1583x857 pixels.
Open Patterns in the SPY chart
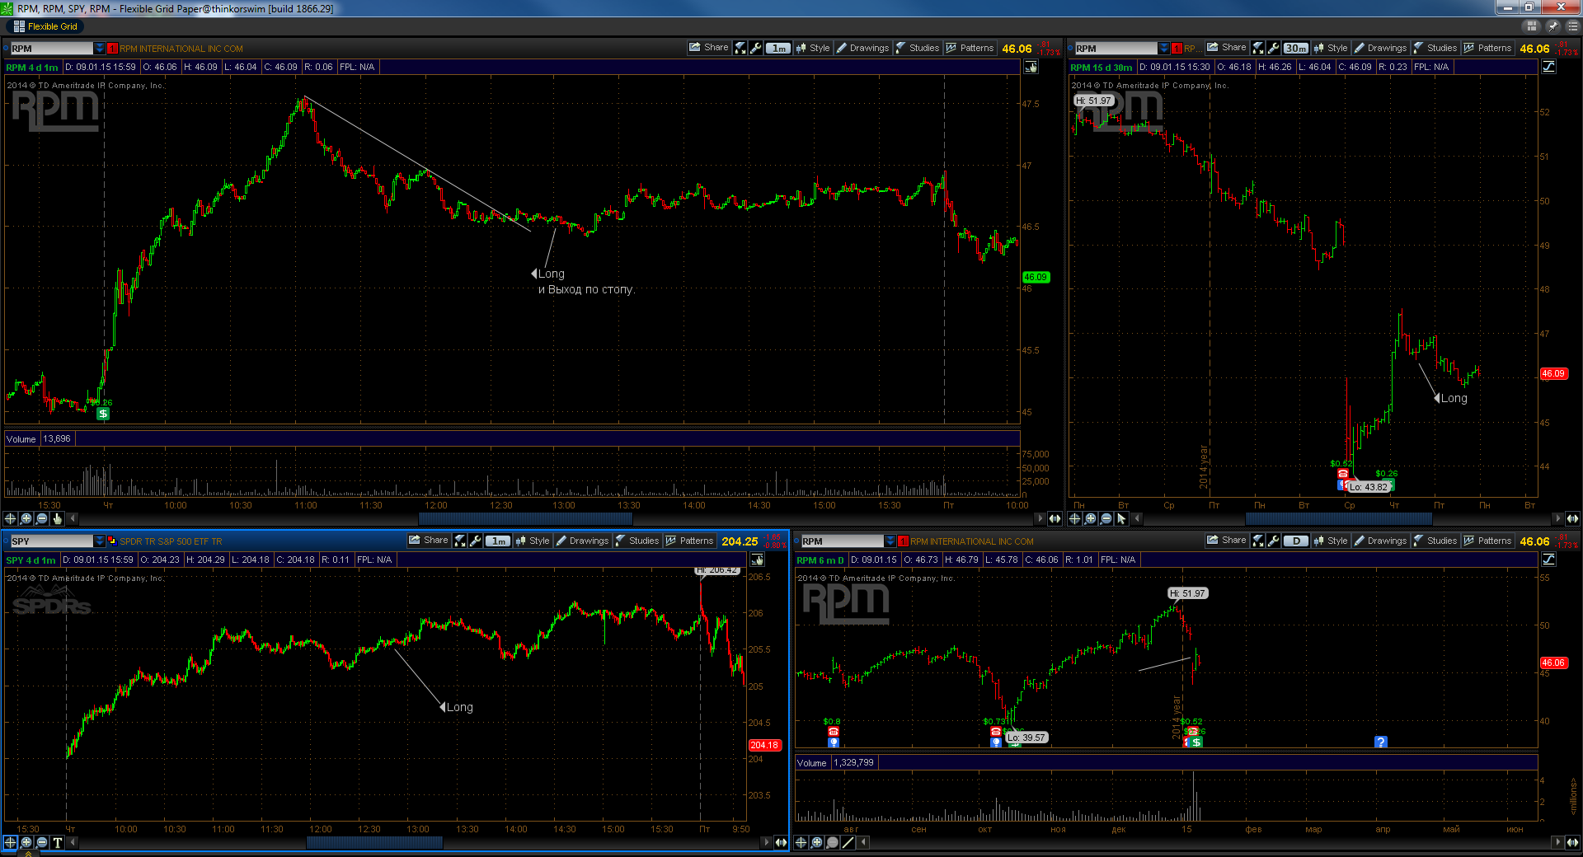click(x=689, y=541)
